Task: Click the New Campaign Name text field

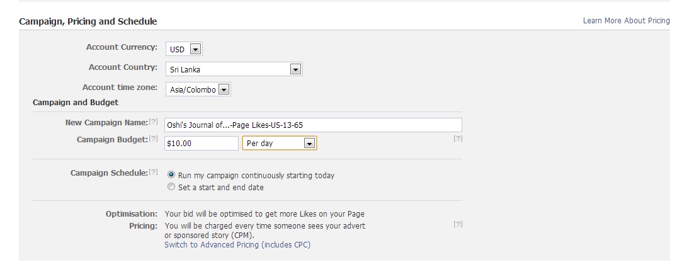Action: pos(313,125)
